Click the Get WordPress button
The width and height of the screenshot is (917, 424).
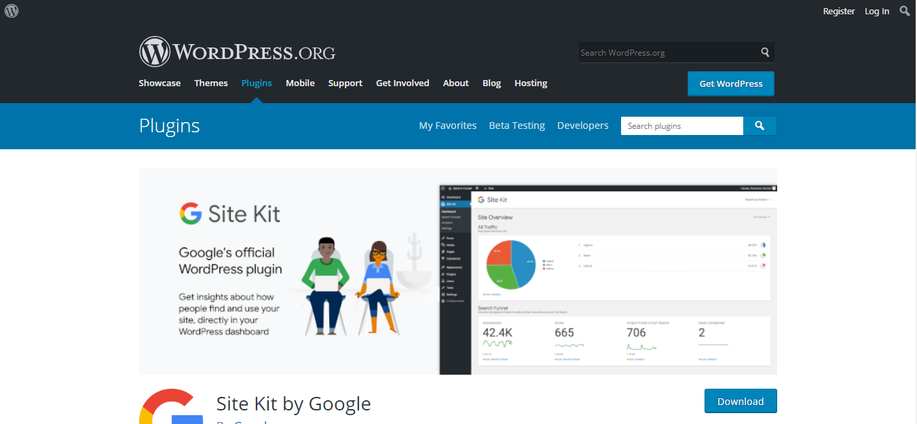[x=731, y=83]
